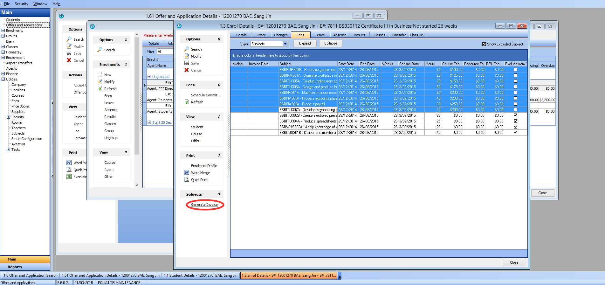
Task: Uncheck Exclude box for BSBITU302B row
Action: click(x=515, y=115)
